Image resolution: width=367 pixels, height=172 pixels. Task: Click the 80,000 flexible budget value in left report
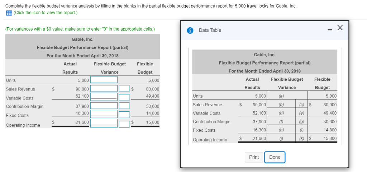click(153, 89)
